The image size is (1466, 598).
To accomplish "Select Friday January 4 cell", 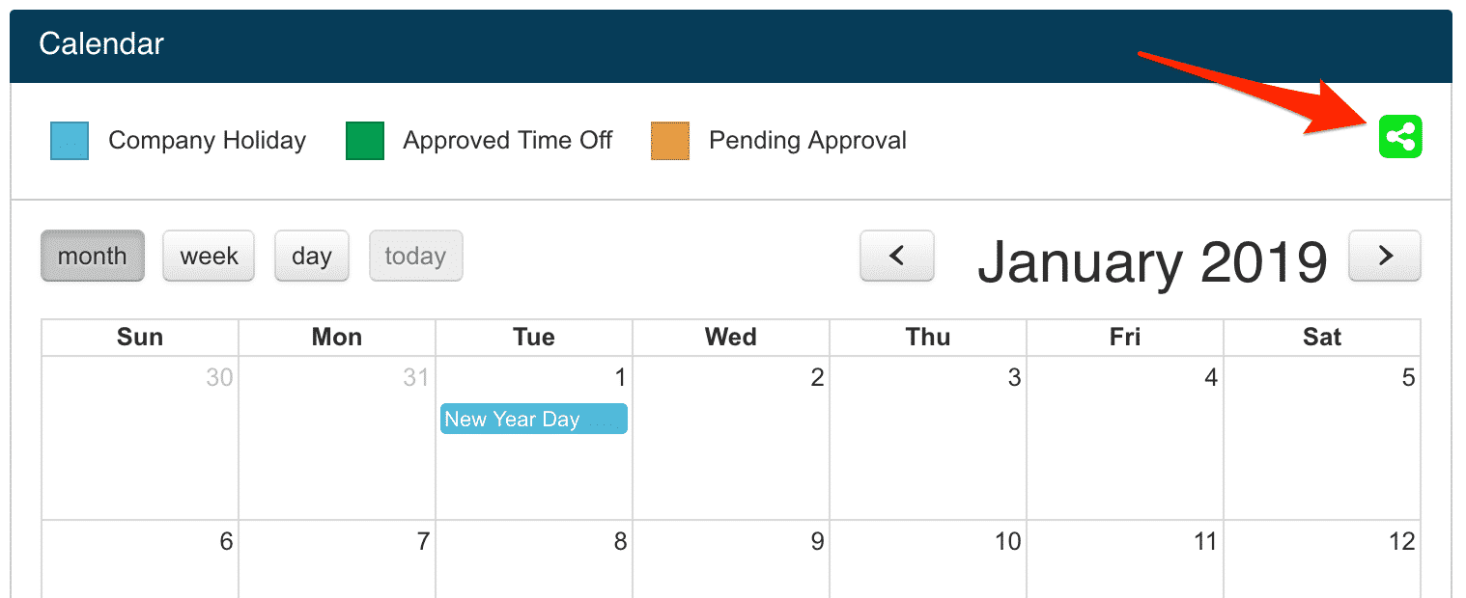I will pyautogui.click(x=1125, y=453).
